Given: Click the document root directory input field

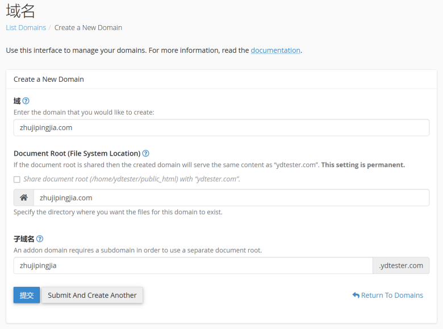Looking at the screenshot, I should pyautogui.click(x=231, y=198).
